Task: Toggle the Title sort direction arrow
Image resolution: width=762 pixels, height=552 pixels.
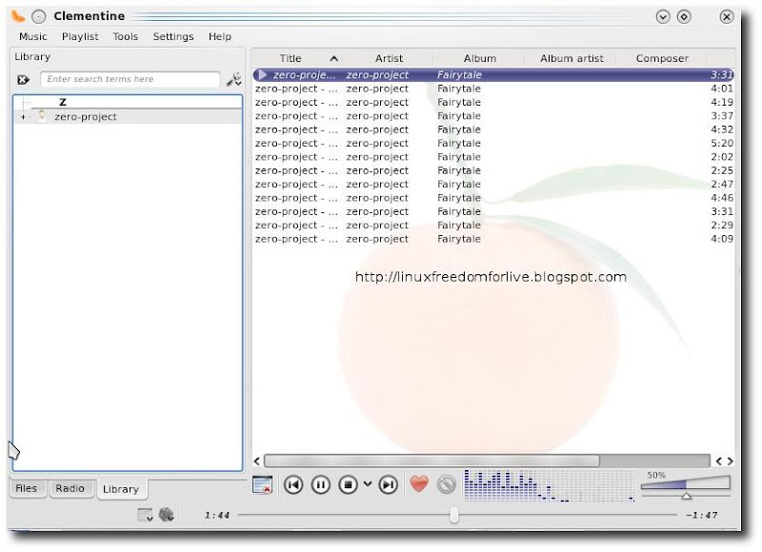Action: [x=334, y=59]
